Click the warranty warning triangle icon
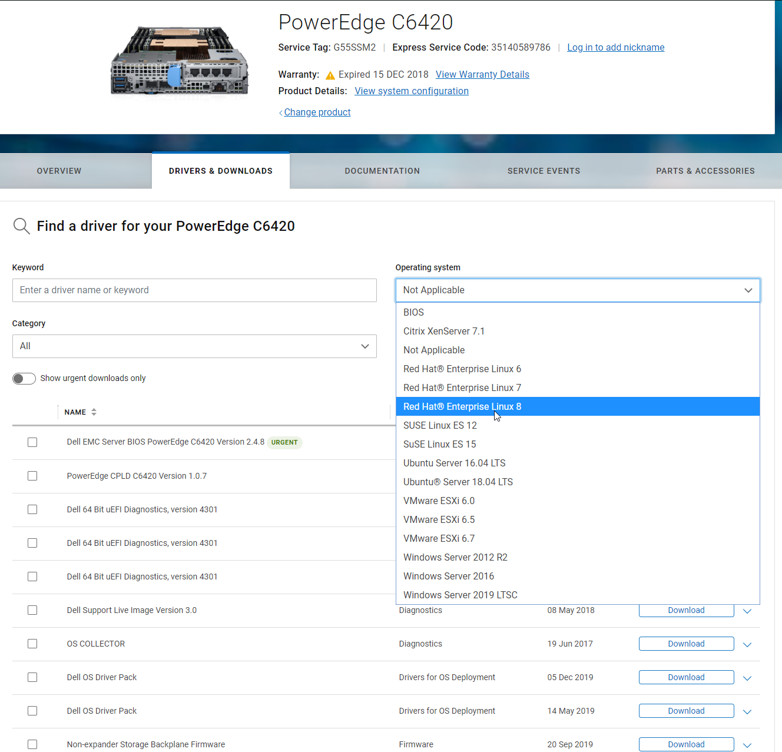The height and width of the screenshot is (752, 782). (x=330, y=75)
